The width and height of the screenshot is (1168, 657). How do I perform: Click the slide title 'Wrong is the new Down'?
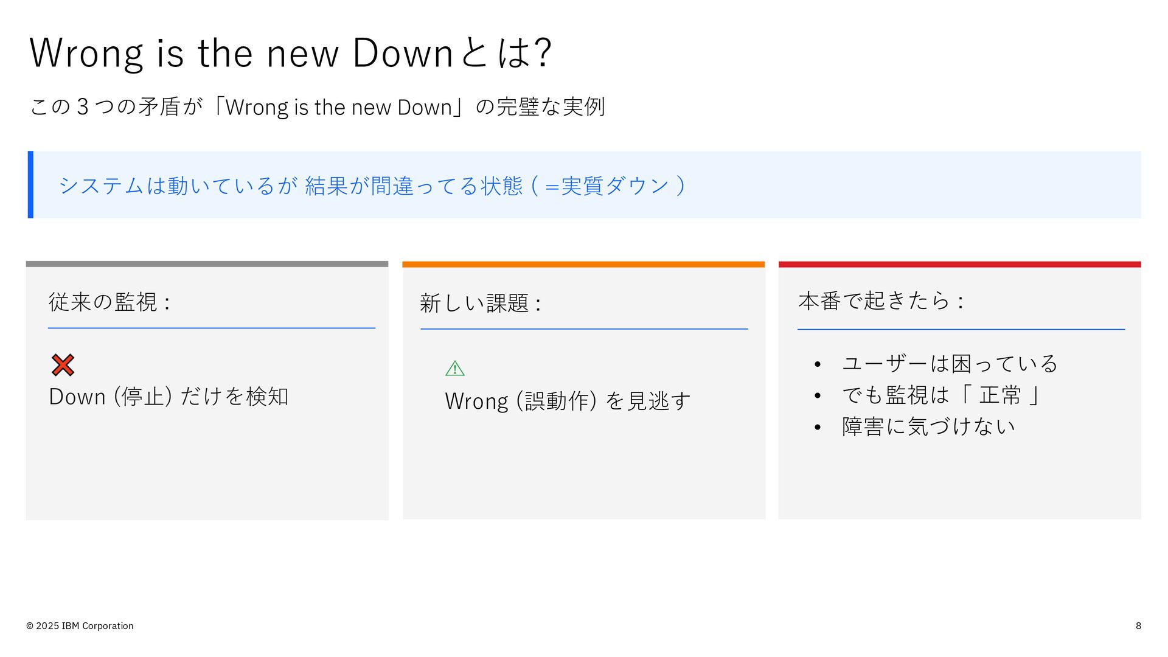(291, 53)
